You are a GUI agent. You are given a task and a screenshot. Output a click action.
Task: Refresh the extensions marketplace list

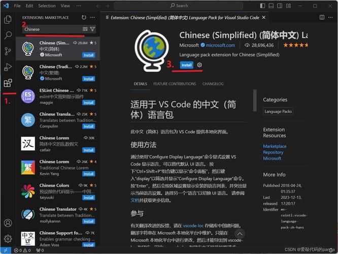(84, 17)
